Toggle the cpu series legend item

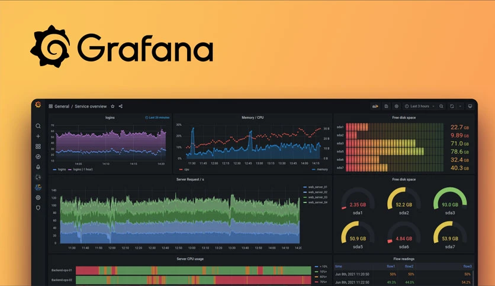coord(184,170)
